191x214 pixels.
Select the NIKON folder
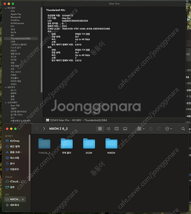tap(111, 146)
